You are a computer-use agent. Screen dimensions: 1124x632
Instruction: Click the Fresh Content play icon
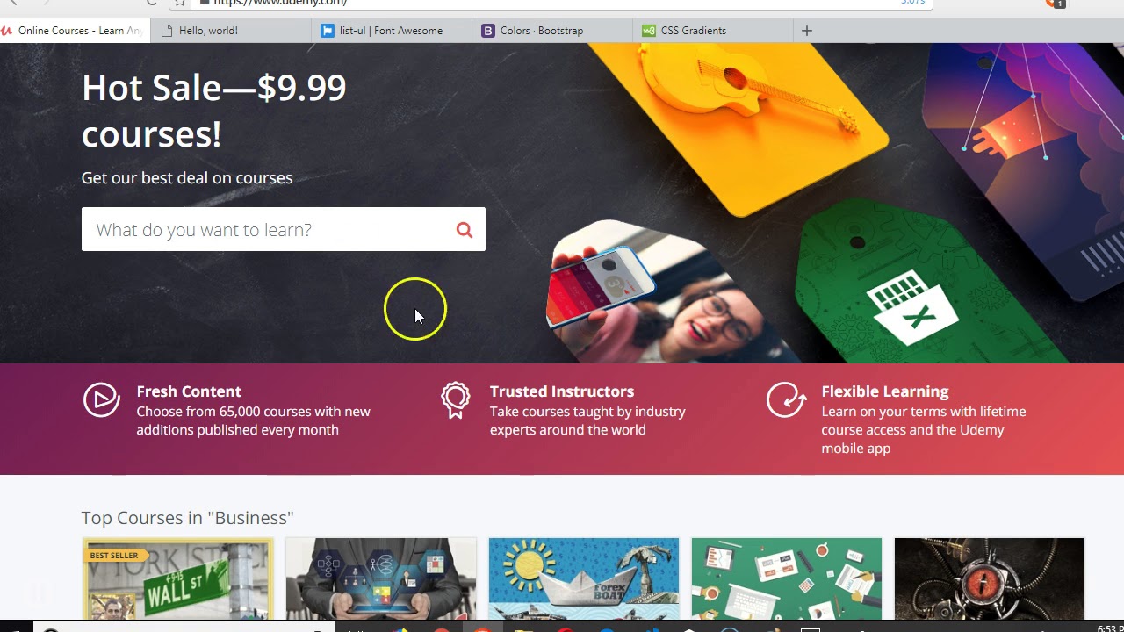point(102,400)
